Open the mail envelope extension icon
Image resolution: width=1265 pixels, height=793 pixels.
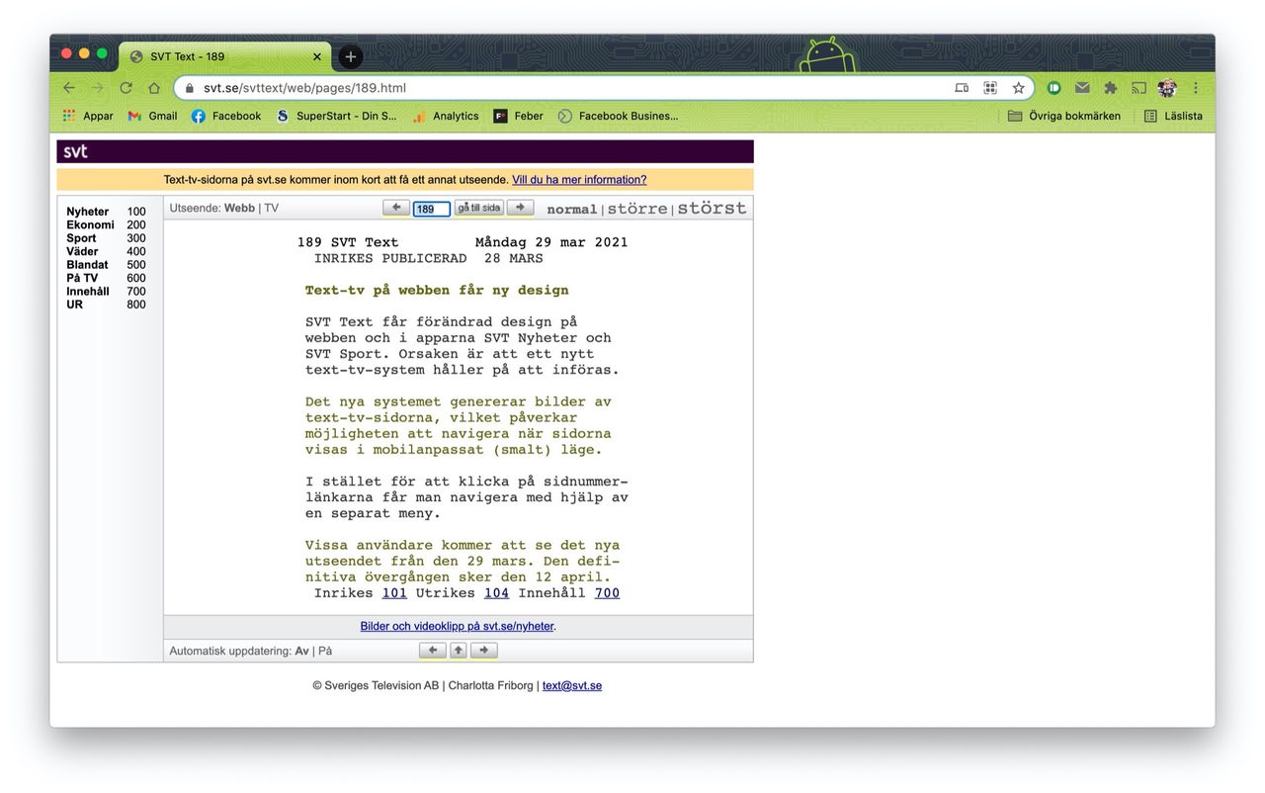coord(1082,88)
